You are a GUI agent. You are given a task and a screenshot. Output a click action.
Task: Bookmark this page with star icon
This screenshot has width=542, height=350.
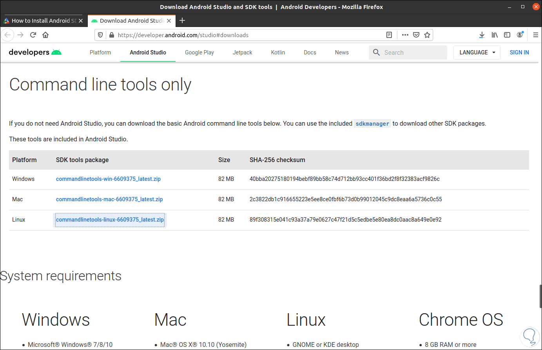[427, 35]
